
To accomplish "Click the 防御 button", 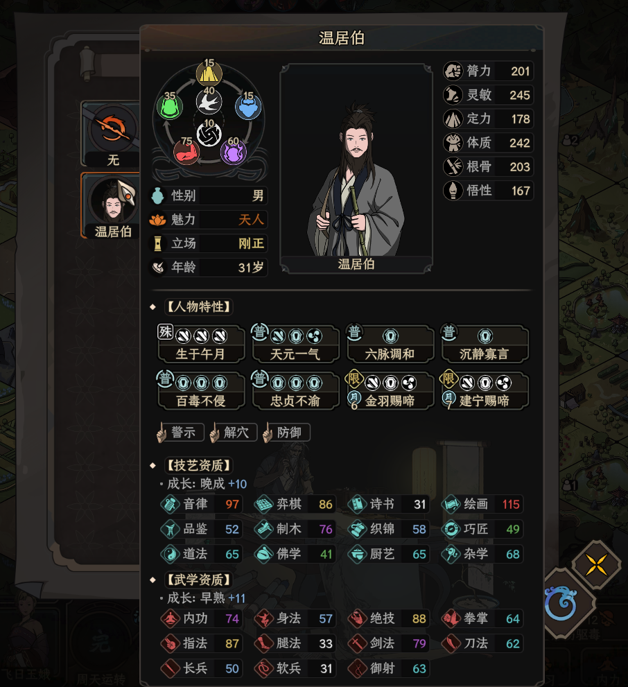I will pyautogui.click(x=286, y=433).
